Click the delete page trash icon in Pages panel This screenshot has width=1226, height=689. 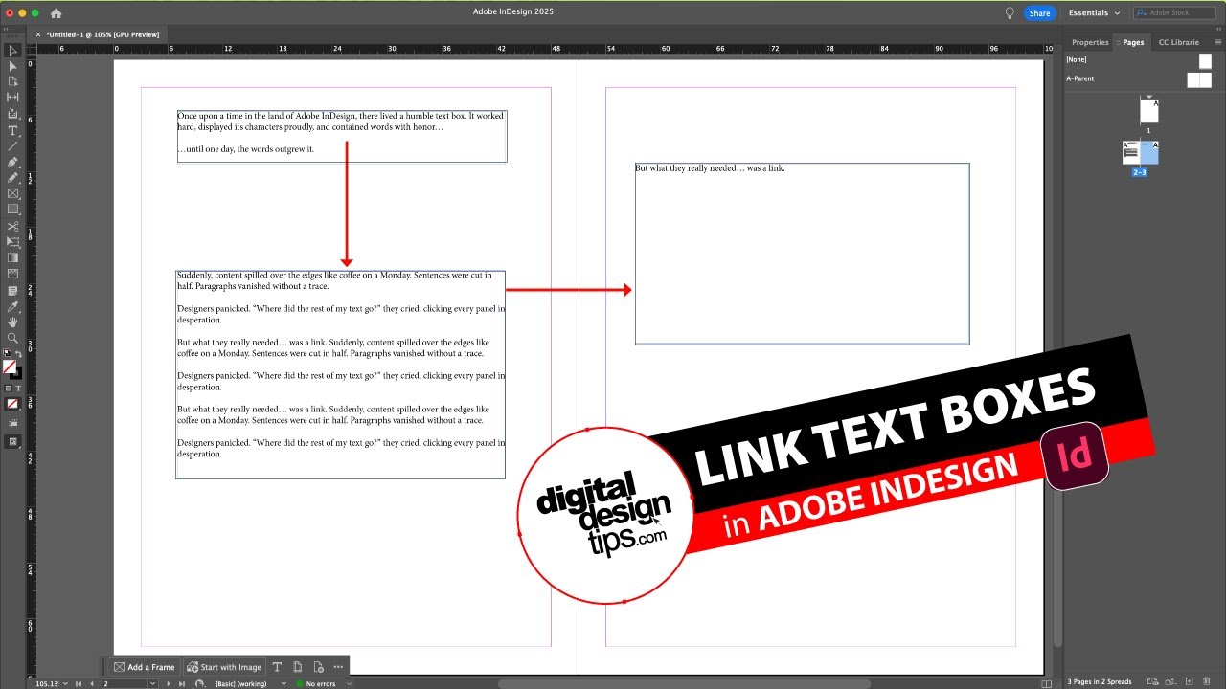point(1206,681)
